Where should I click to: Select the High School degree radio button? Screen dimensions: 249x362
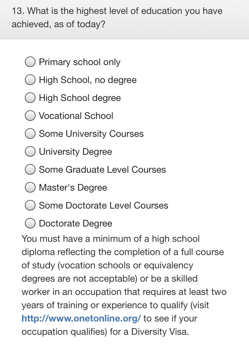click(x=30, y=98)
